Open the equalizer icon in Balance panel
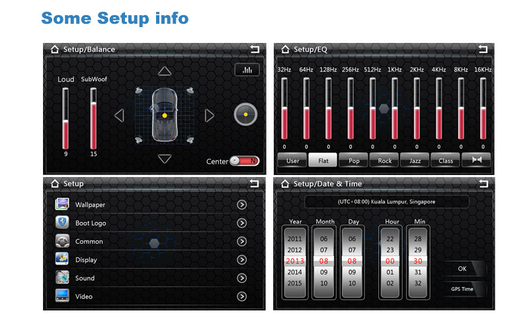529x323 pixels. (x=247, y=70)
